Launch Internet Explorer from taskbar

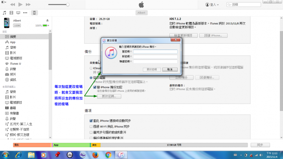[x=18, y=155]
